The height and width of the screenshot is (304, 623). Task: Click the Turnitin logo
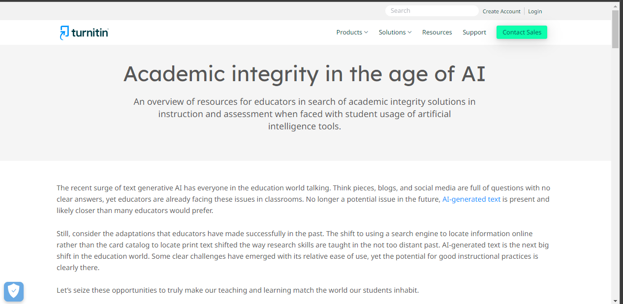pos(84,32)
